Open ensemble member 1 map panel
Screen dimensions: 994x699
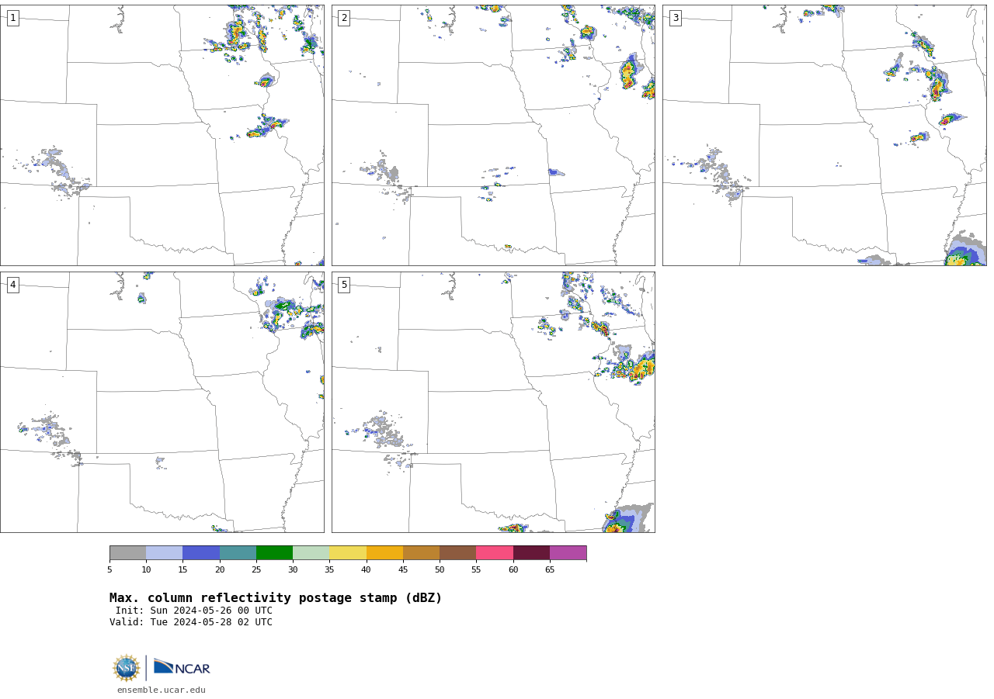coord(162,135)
